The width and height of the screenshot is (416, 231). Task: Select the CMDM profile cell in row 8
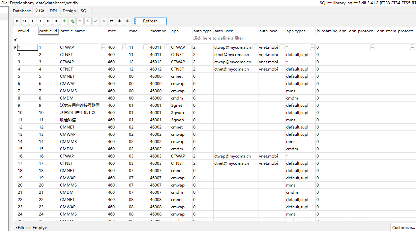(x=83, y=98)
